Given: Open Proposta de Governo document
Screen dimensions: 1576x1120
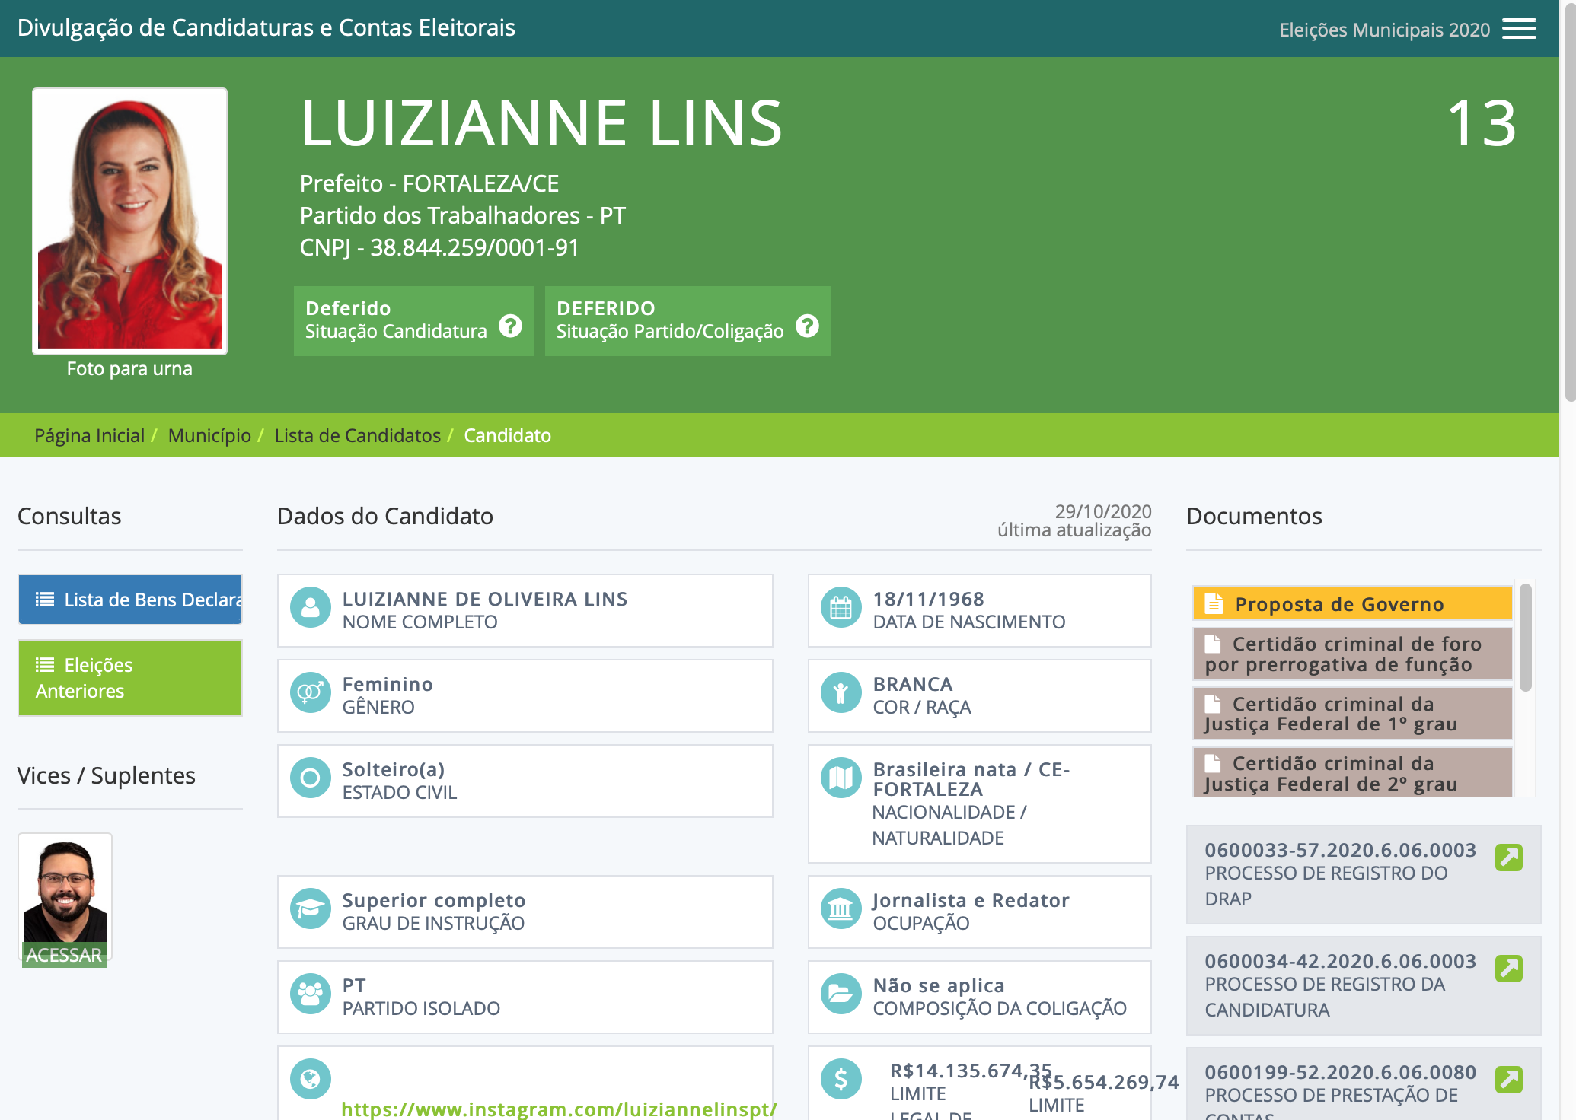Looking at the screenshot, I should point(1352,604).
